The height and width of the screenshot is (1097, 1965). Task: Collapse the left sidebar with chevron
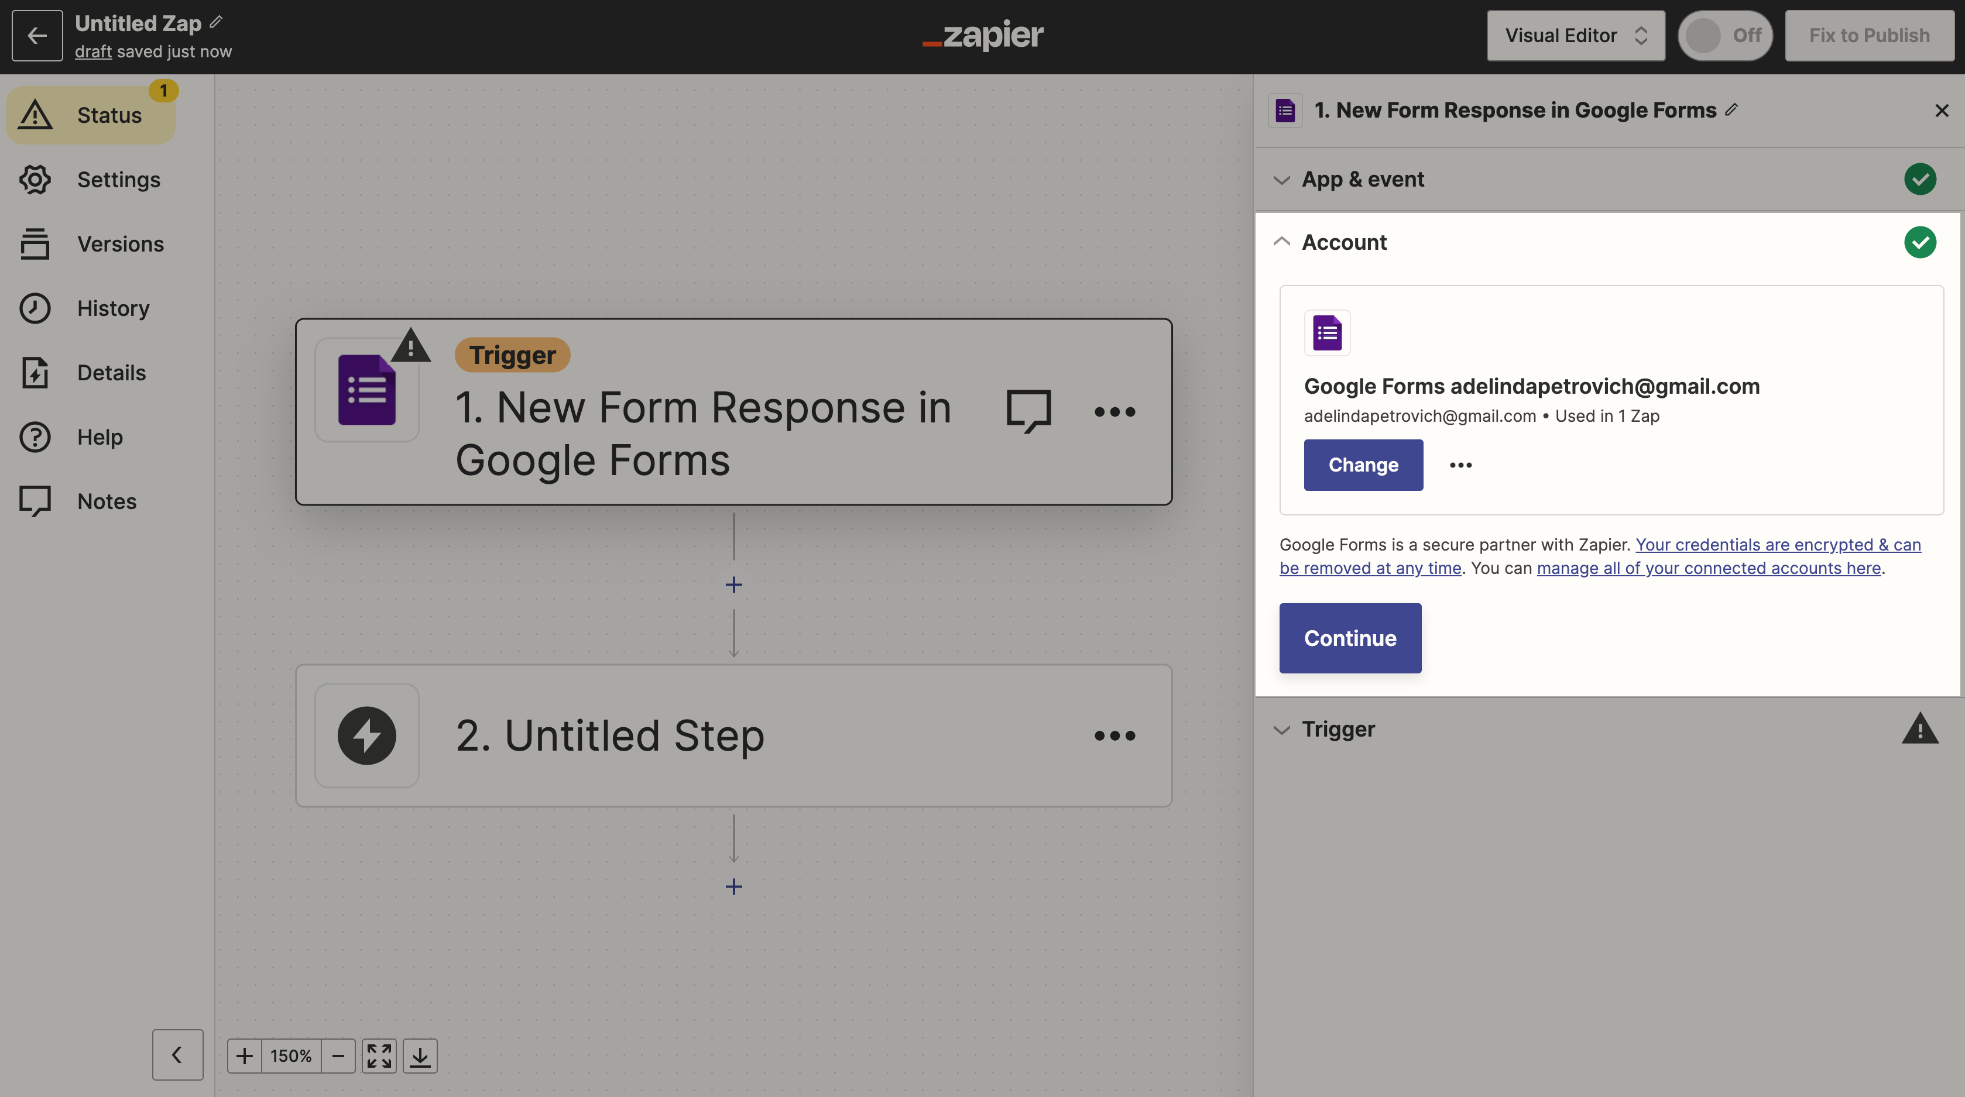[x=177, y=1055]
